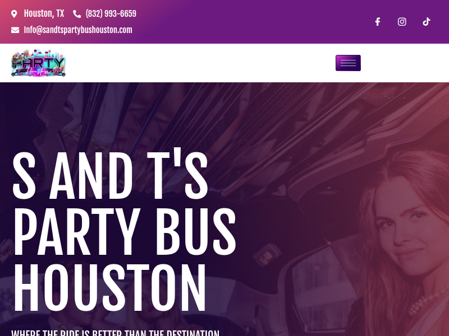The width and height of the screenshot is (449, 336).
Task: Click the S AND T'S heading line
Action: (x=110, y=174)
